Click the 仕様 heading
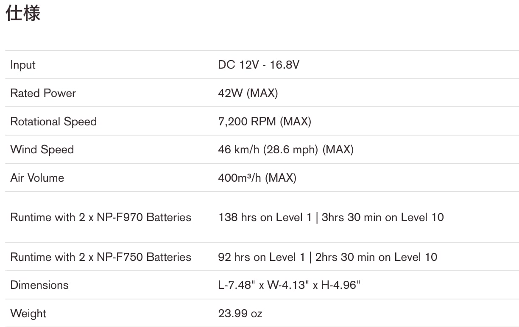Image resolution: width=519 pixels, height=327 pixels. coord(23,13)
